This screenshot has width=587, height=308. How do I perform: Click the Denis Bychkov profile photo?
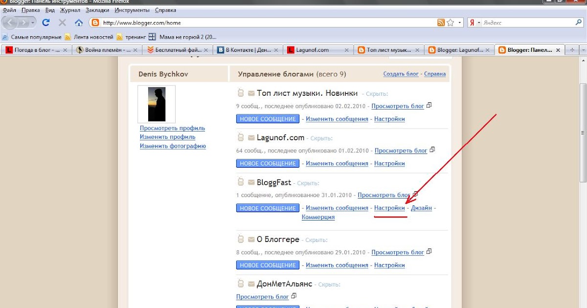pyautogui.click(x=156, y=104)
